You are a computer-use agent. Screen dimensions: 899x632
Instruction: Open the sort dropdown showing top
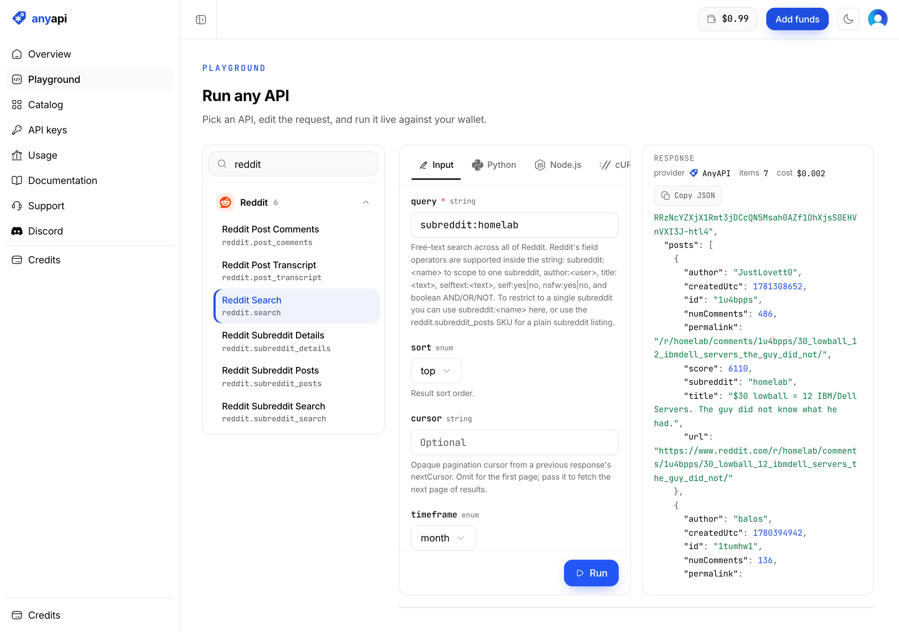click(x=436, y=371)
